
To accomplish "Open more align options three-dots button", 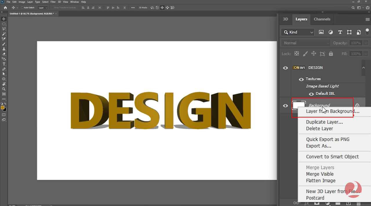I will pos(133,8).
